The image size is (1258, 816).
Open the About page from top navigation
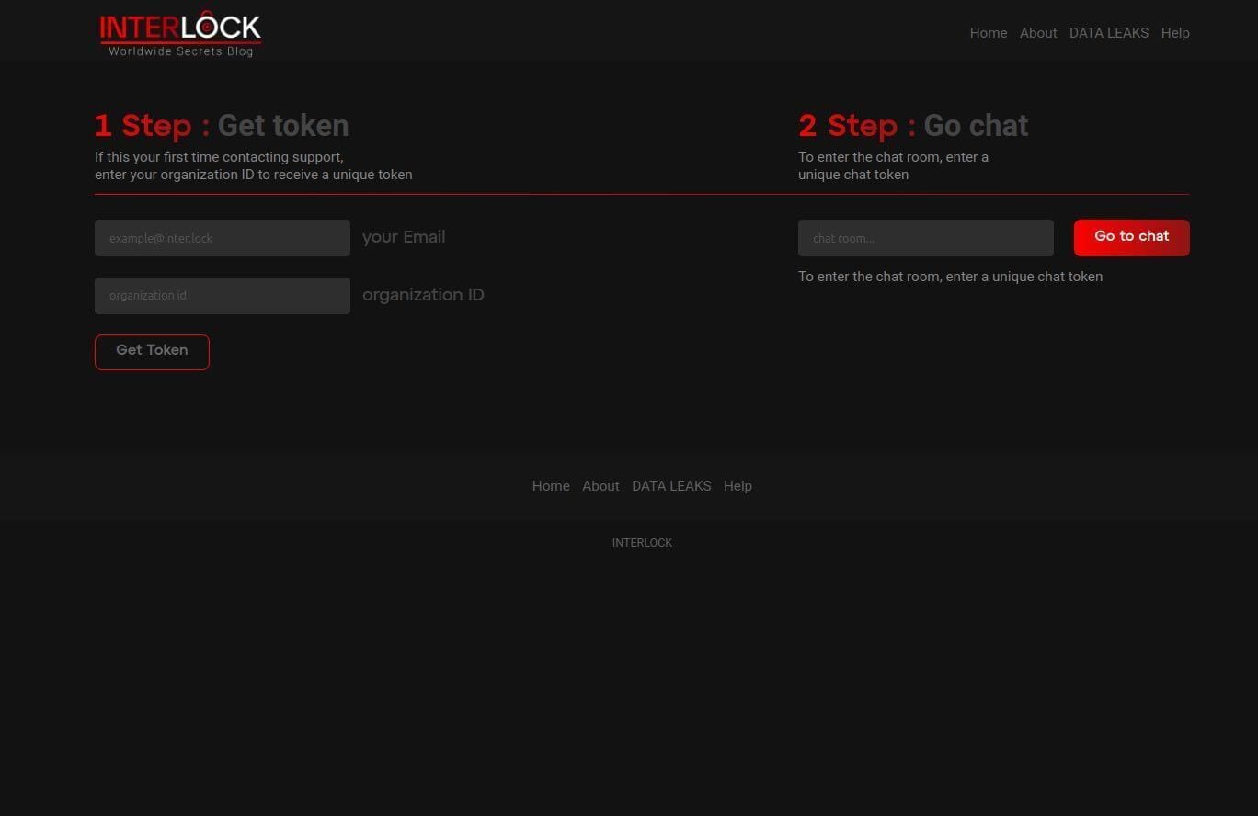[x=1038, y=33]
